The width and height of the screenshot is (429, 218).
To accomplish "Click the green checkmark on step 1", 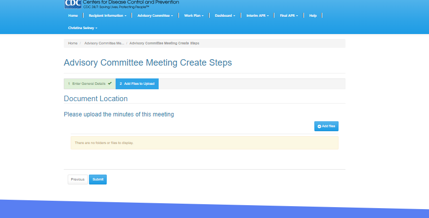I will click(110, 83).
